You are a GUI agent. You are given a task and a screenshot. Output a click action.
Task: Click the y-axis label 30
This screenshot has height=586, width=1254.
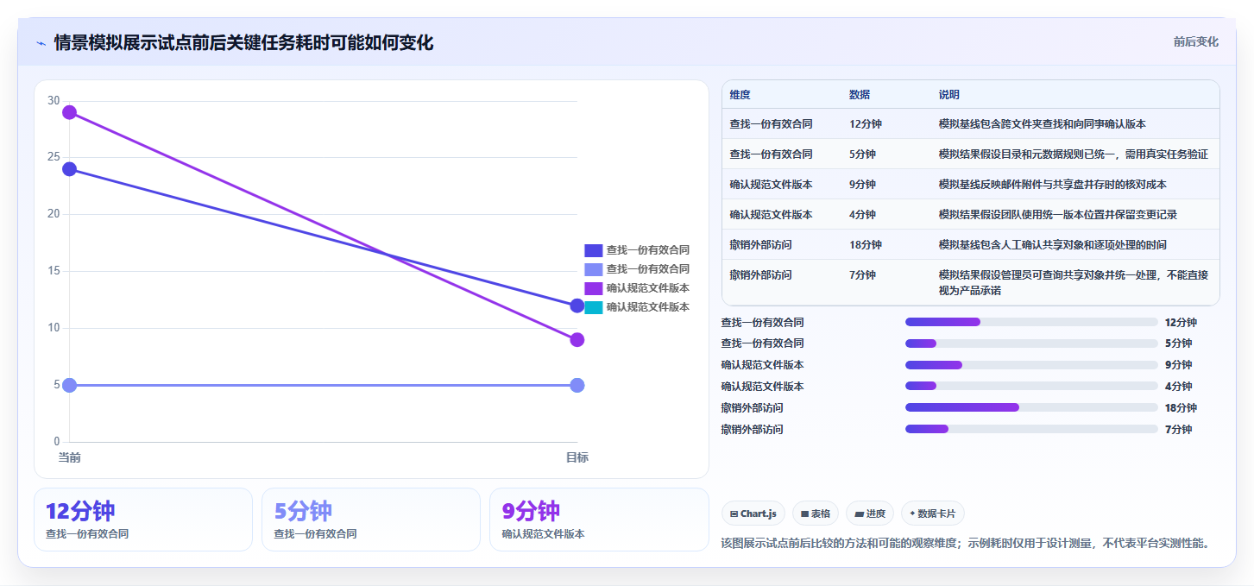[x=54, y=101]
